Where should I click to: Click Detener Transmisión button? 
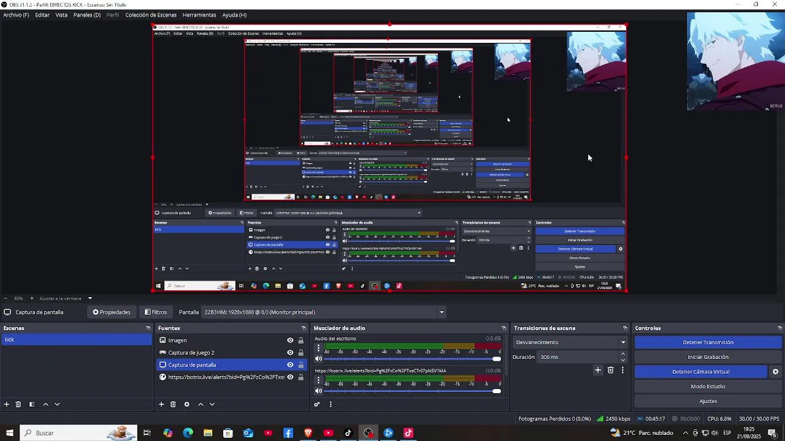pyautogui.click(x=708, y=342)
